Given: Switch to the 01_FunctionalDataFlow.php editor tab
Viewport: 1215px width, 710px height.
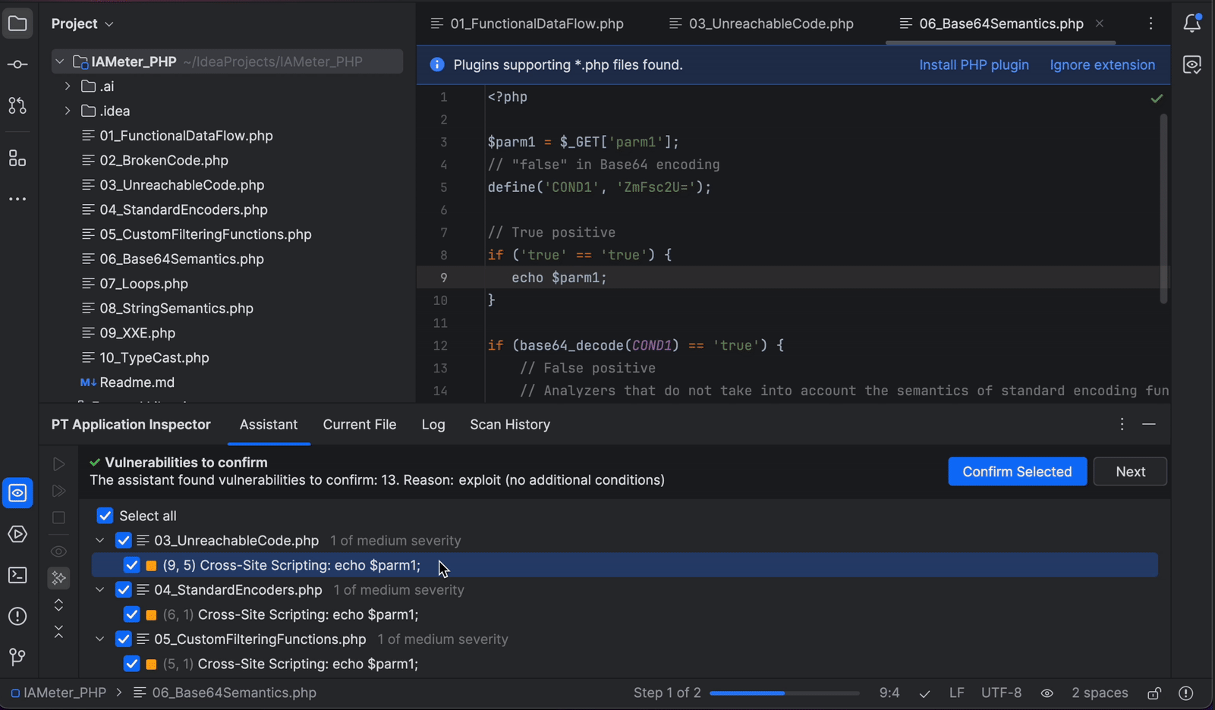Looking at the screenshot, I should [x=527, y=24].
